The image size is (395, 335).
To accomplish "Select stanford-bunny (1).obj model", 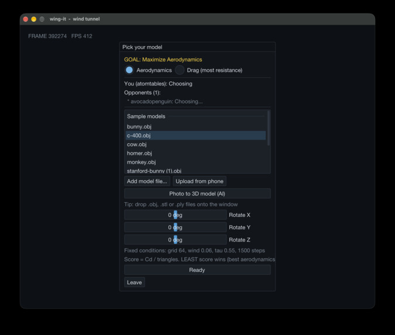I will [195, 171].
